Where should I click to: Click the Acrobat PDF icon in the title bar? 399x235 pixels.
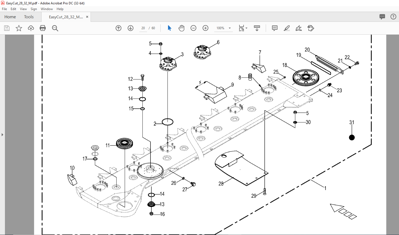[3, 3]
